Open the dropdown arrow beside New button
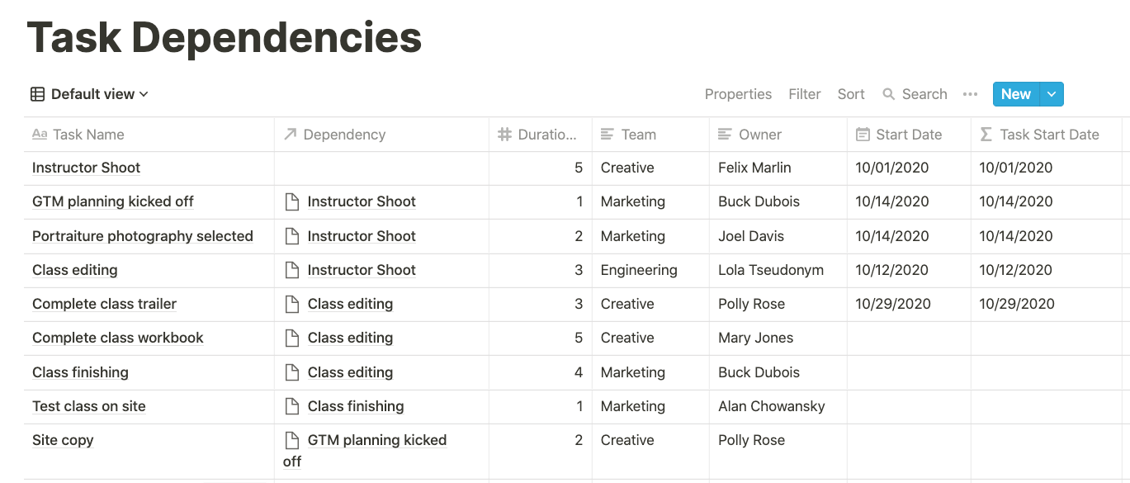 coord(1052,94)
